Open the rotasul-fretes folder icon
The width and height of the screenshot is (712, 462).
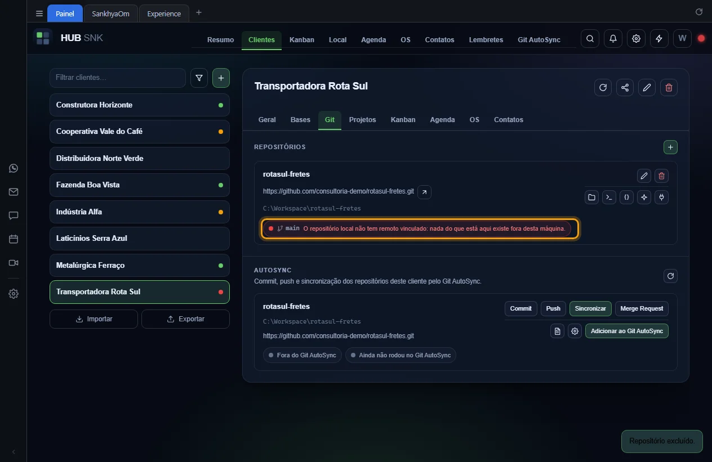coord(591,198)
